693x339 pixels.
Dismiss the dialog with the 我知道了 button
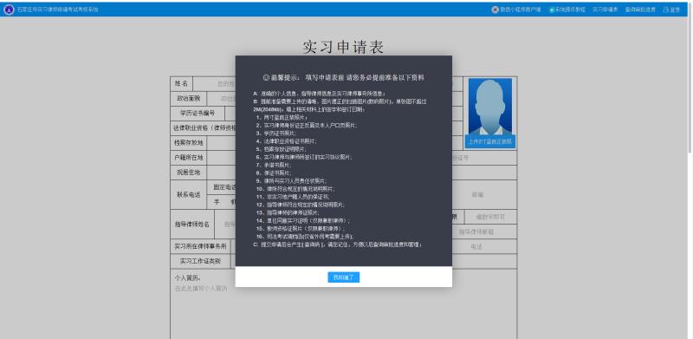[x=343, y=277]
